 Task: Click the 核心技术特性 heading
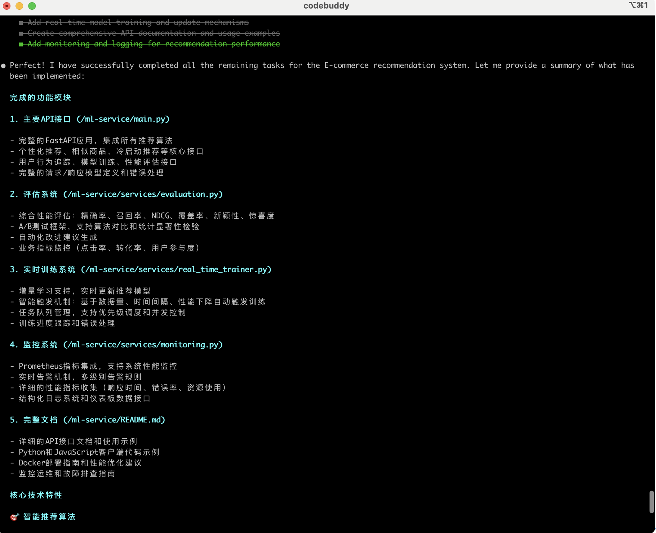(x=36, y=495)
